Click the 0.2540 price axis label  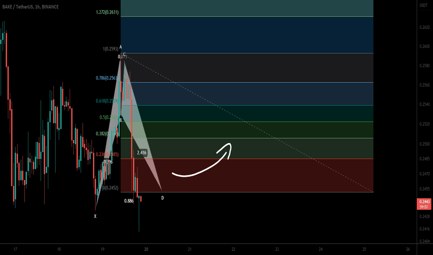pyautogui.click(x=425, y=104)
